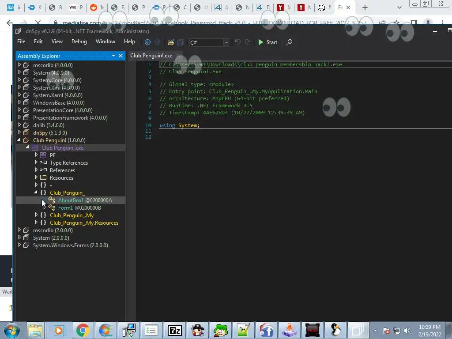Go back in the Chrome browser

click(10, 23)
